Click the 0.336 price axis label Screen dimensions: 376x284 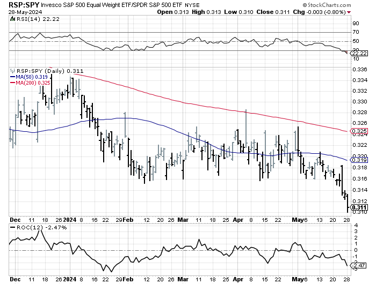(360, 70)
